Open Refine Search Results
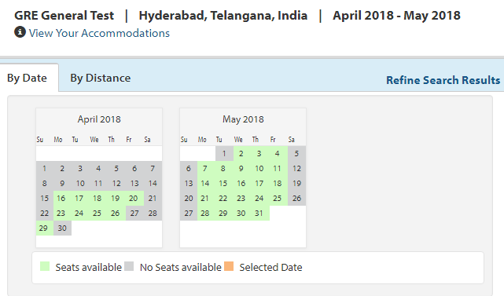Screen dimensions: 504x296 [443, 80]
